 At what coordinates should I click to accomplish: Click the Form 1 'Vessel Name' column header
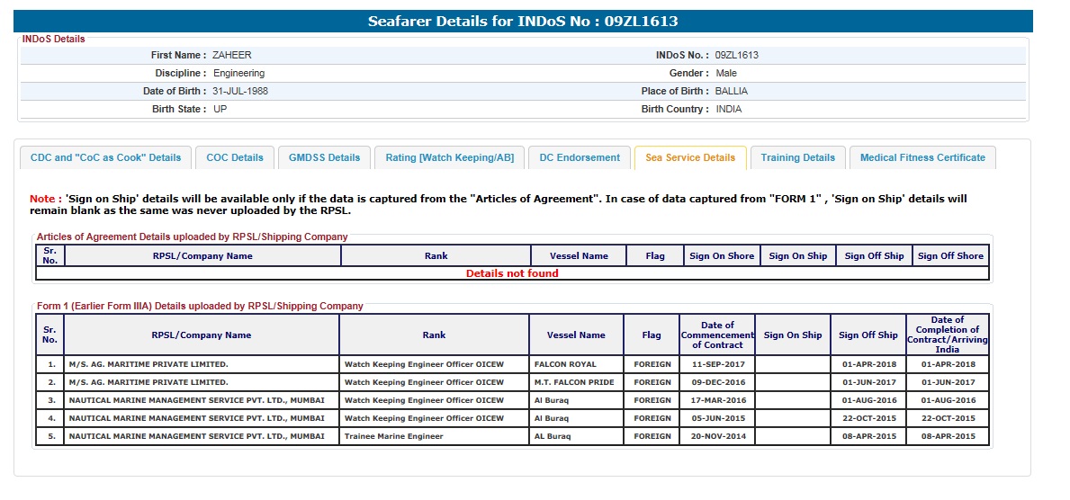tap(576, 335)
